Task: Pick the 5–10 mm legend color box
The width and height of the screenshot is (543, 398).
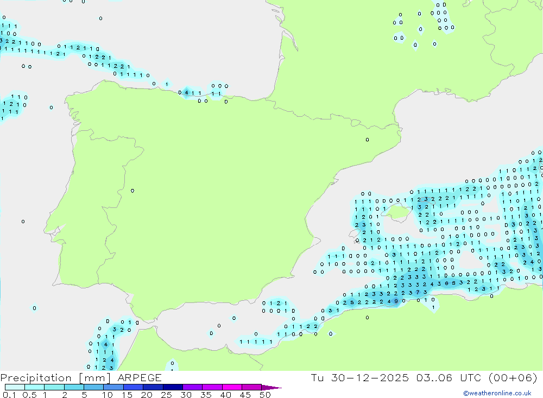Action: [94, 387]
